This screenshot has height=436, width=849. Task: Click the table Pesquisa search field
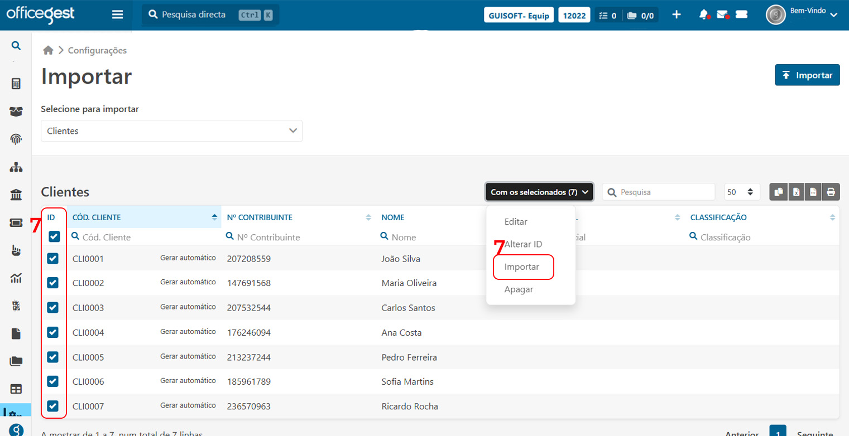pyautogui.click(x=658, y=192)
